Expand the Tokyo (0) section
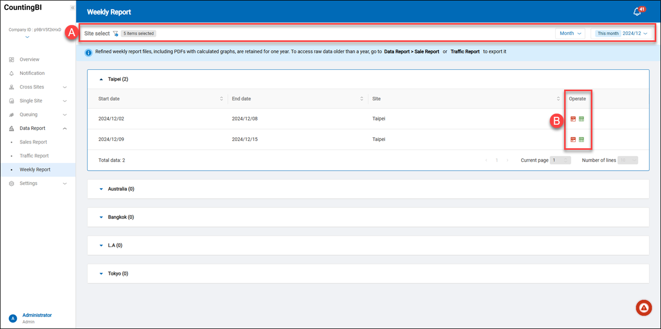The height and width of the screenshot is (329, 661). pyautogui.click(x=102, y=273)
